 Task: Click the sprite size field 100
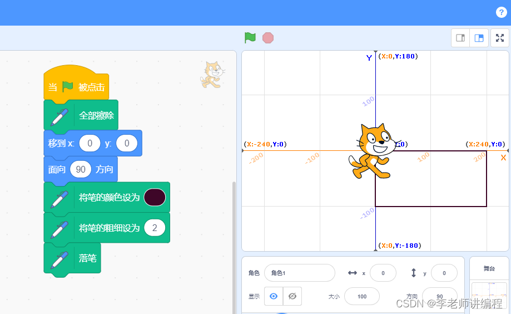pos(362,296)
